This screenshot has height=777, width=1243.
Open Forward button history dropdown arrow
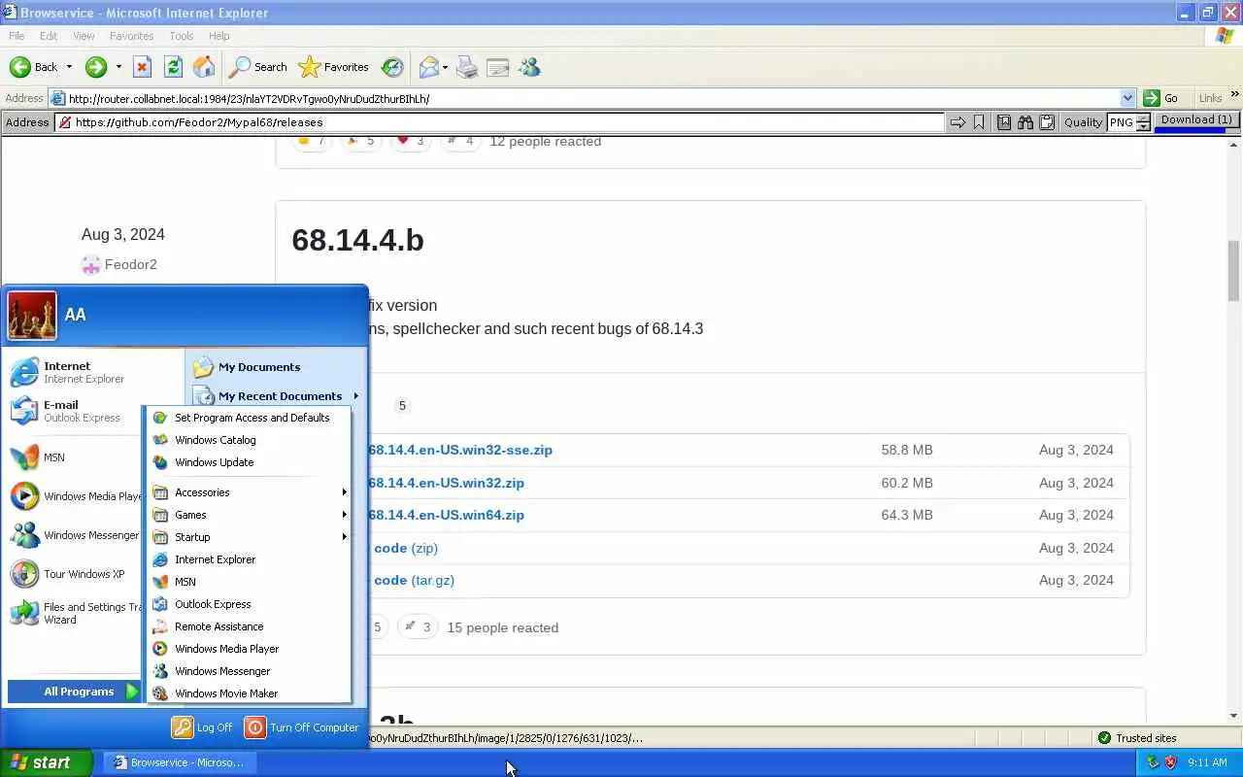(118, 67)
